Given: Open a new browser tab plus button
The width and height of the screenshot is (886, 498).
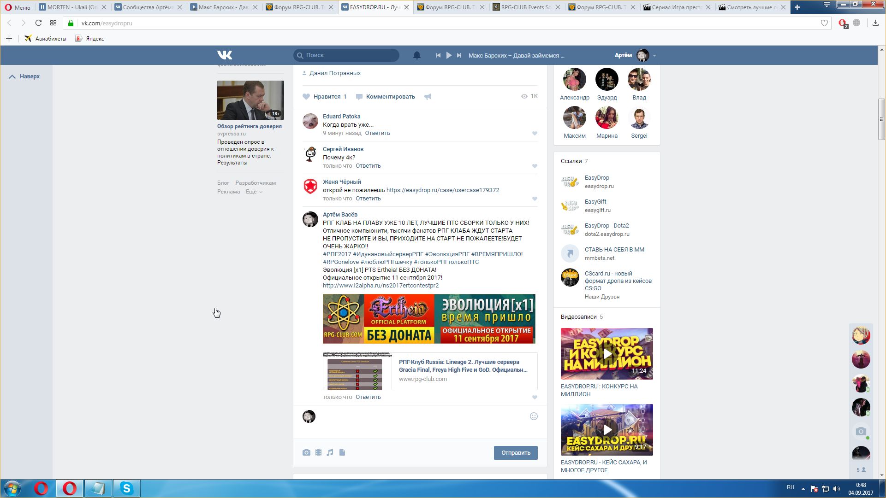Looking at the screenshot, I should [797, 7].
